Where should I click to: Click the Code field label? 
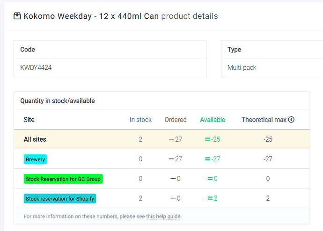[x=28, y=50]
